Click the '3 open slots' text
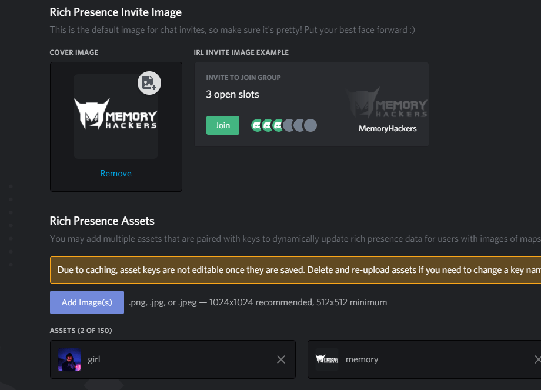 (232, 94)
